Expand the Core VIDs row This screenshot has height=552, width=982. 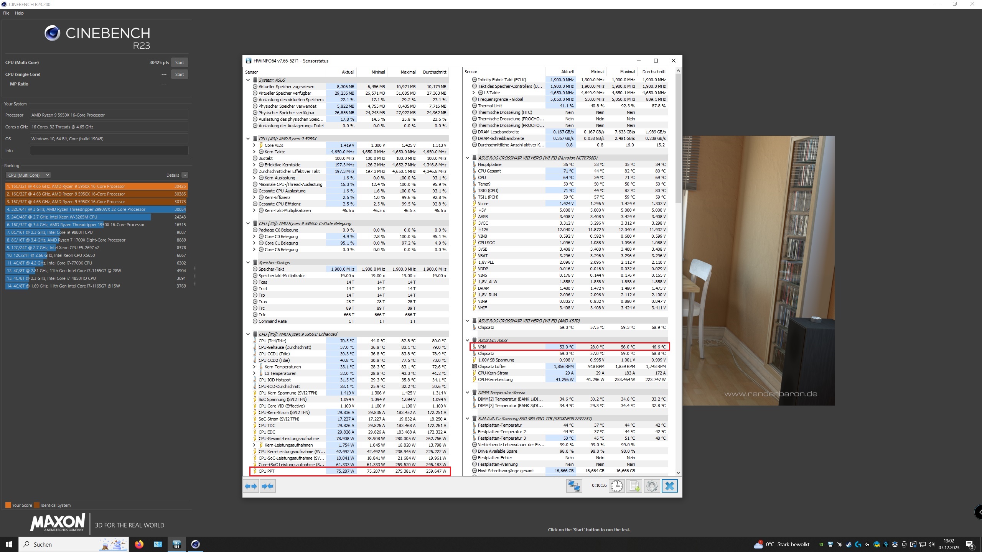pos(254,145)
